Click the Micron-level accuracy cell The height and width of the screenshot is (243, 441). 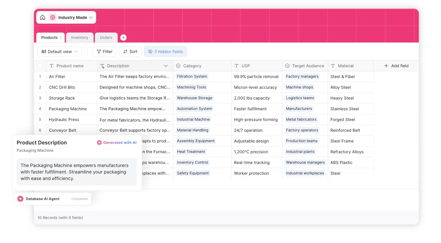click(257, 87)
